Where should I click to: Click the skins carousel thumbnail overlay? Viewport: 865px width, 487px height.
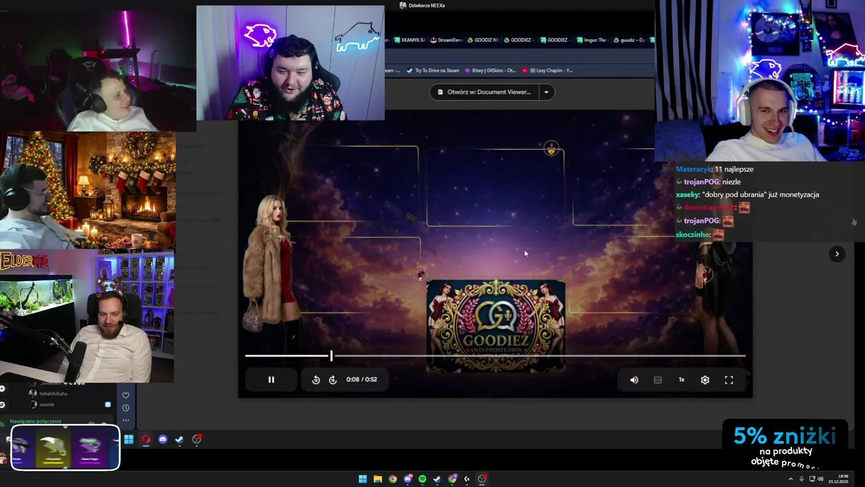click(66, 447)
